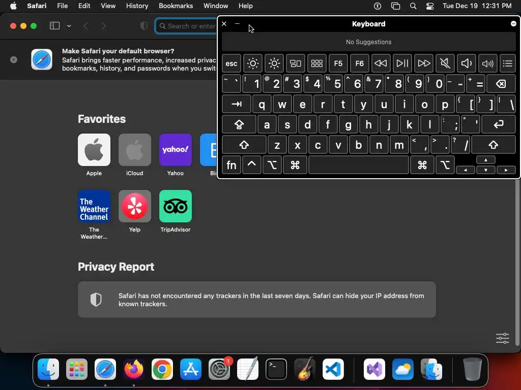521x390 pixels.
Task: Open keyboard panel options circle button
Action: (513, 23)
